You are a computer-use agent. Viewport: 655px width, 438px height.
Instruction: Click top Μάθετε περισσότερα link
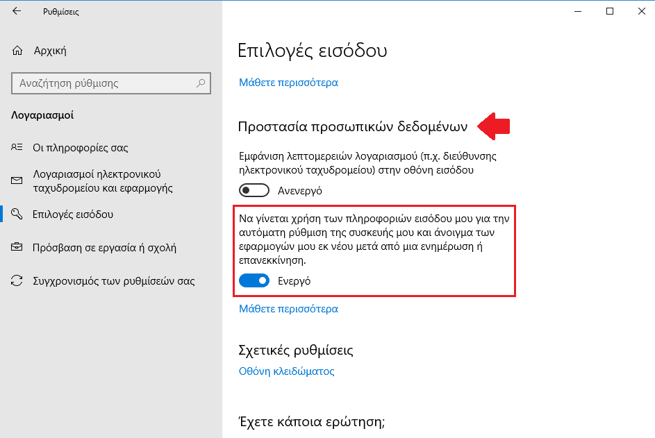(x=288, y=83)
